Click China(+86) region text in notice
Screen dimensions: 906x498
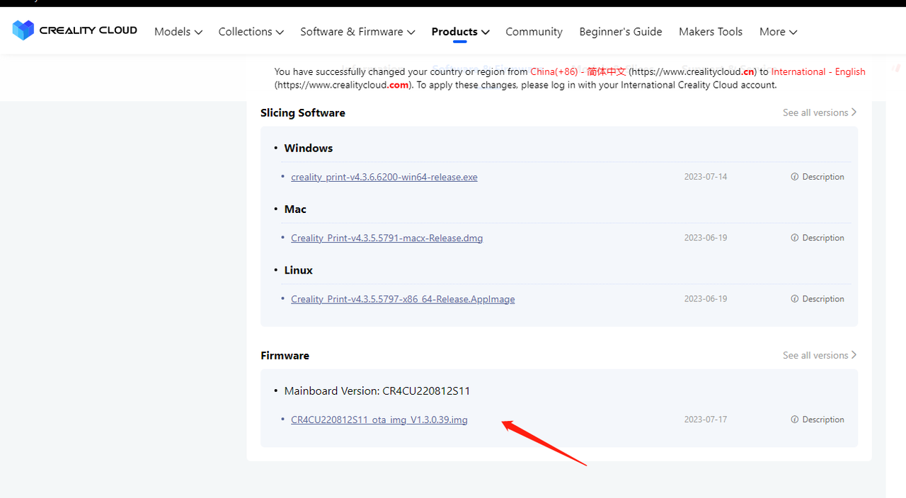(578, 71)
